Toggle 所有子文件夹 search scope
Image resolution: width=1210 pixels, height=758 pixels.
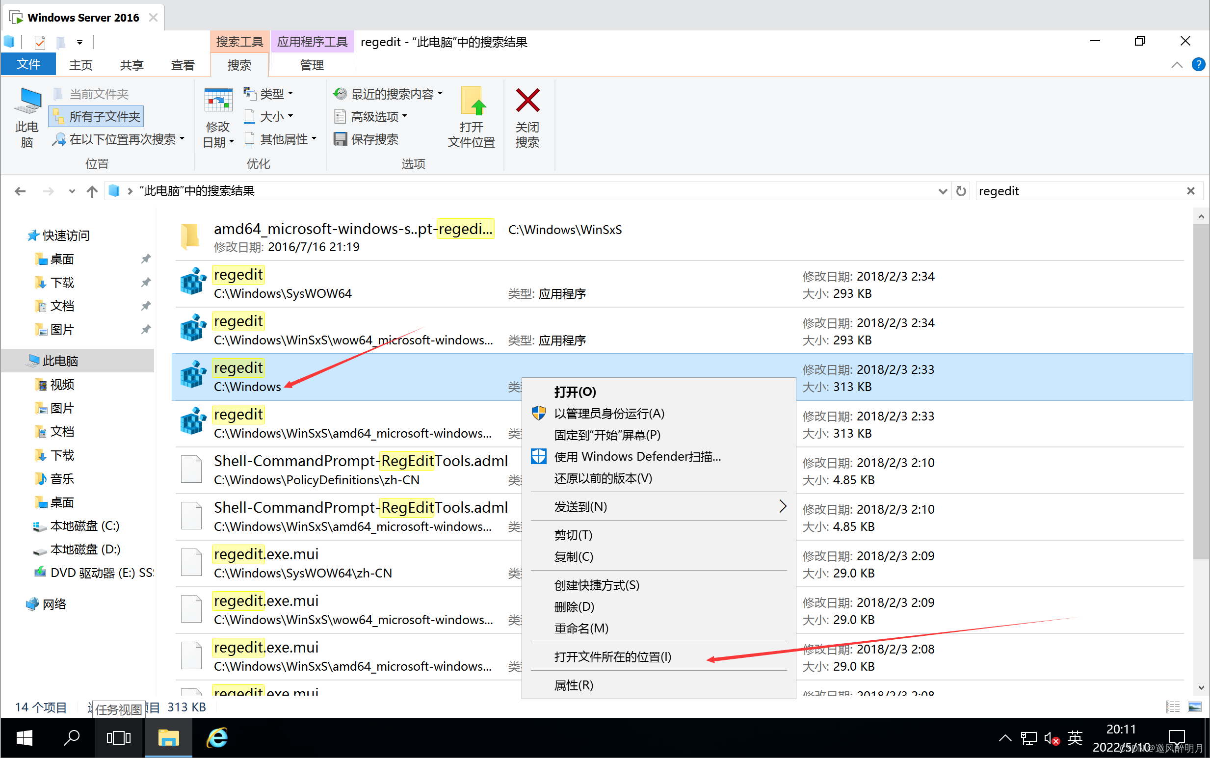97,116
